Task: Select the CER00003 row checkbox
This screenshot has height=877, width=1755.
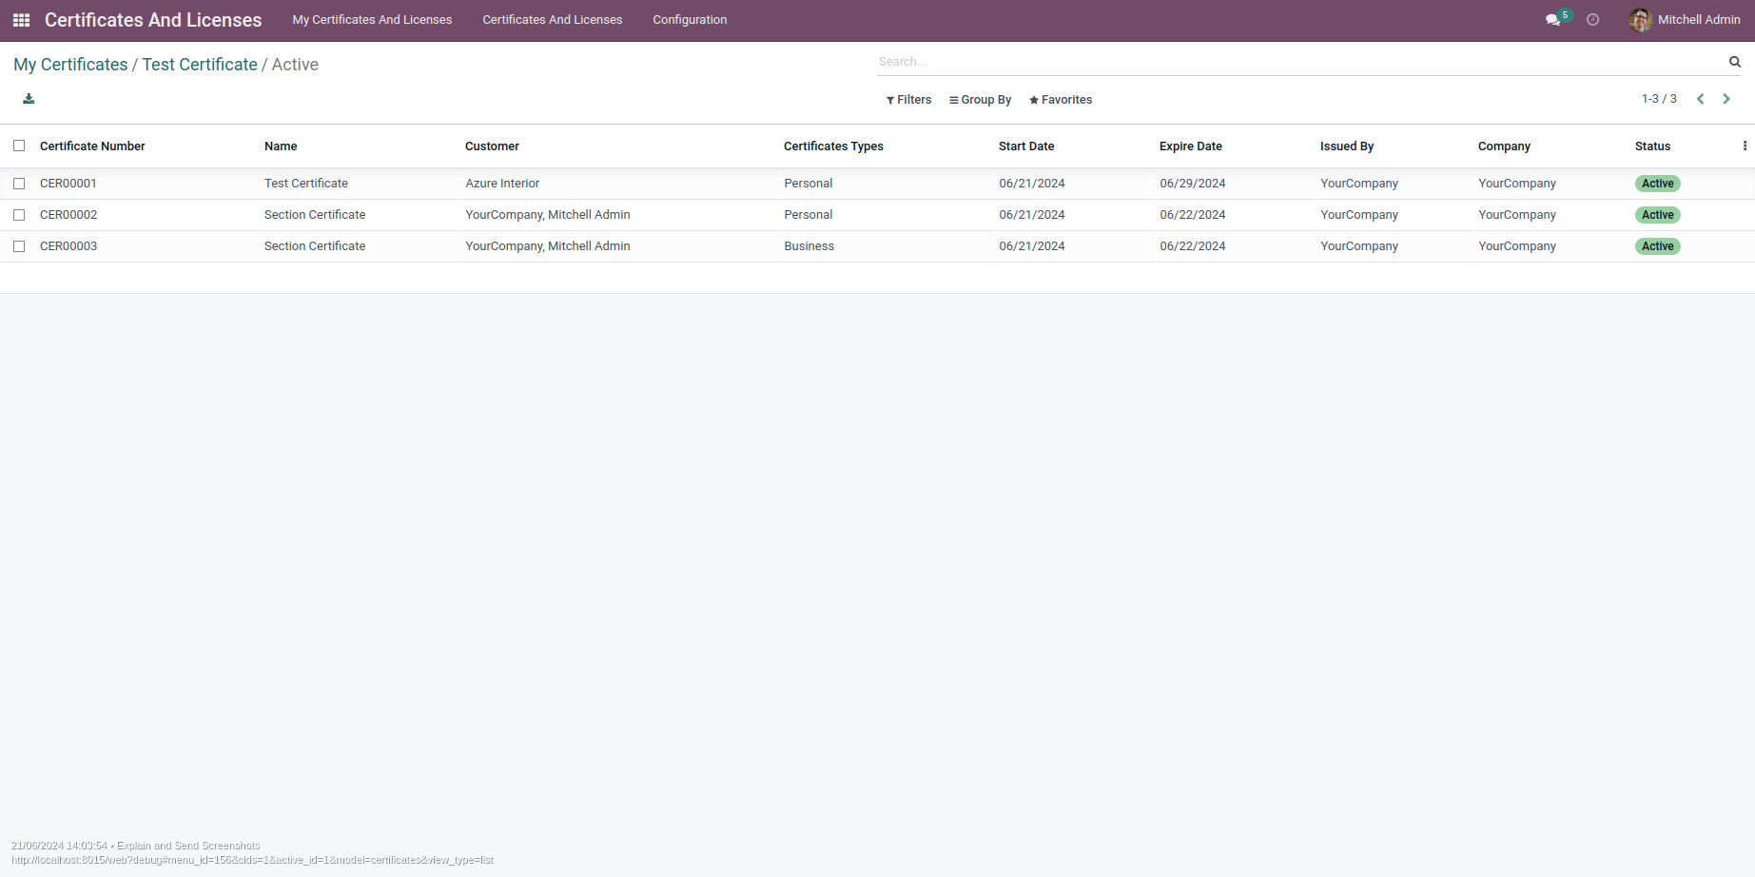Action: pyautogui.click(x=19, y=246)
